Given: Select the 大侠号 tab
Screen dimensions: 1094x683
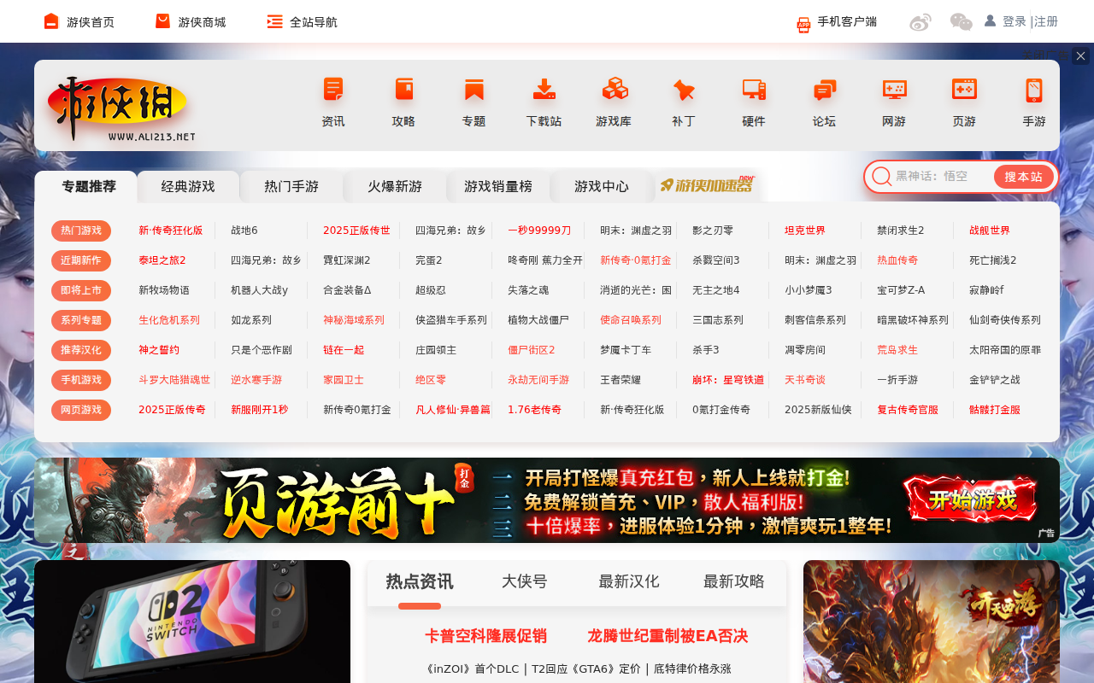Looking at the screenshot, I should pos(524,582).
